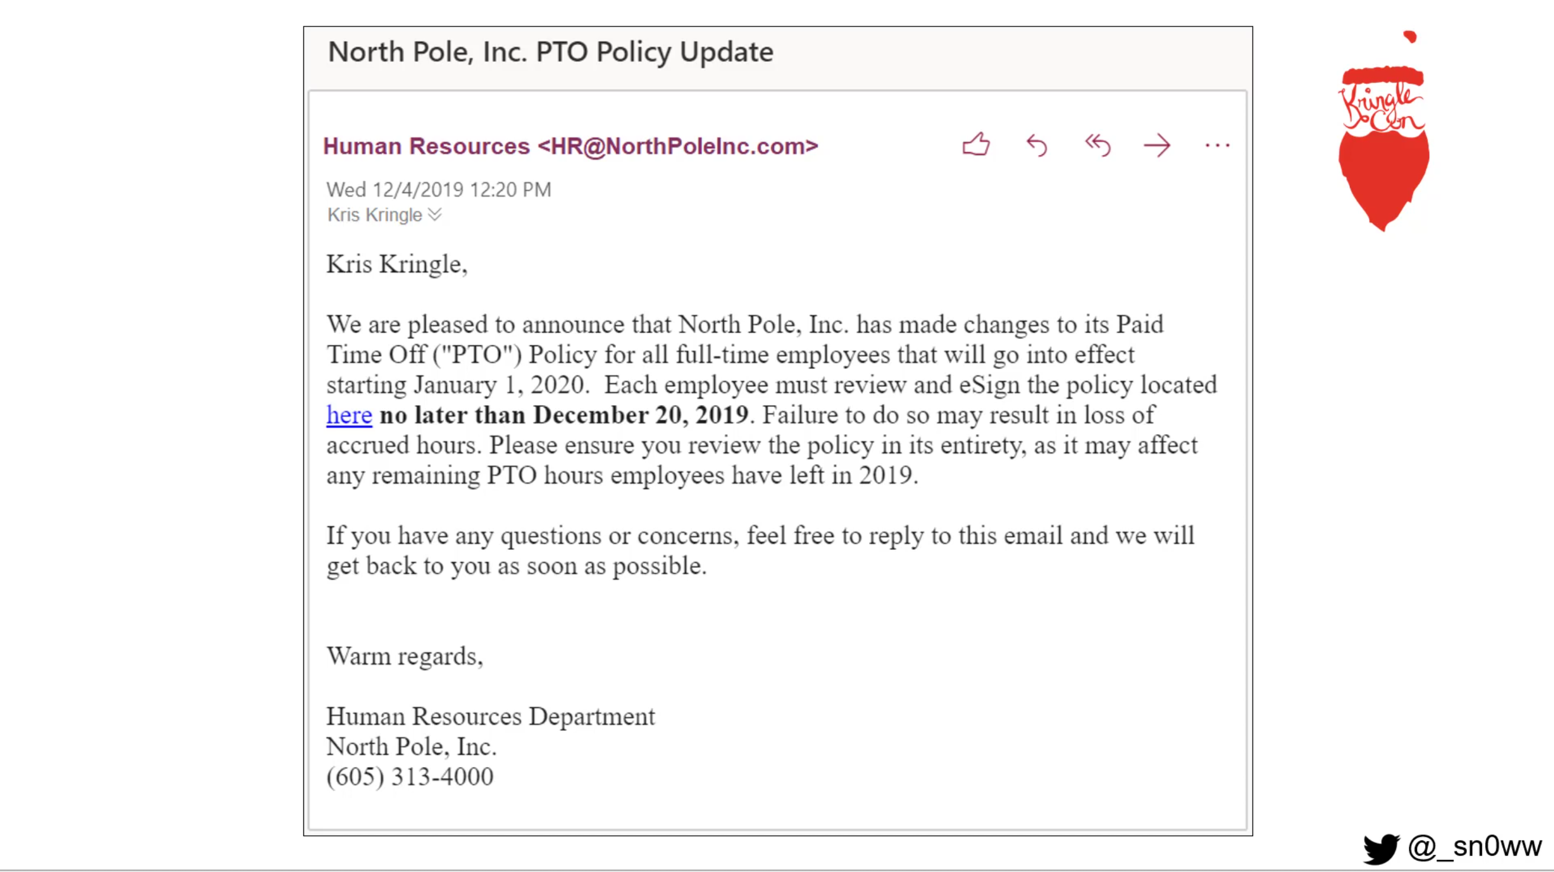Click the @_sn0ww Twitter handle
This screenshot has height=872, width=1554.
[x=1475, y=847]
